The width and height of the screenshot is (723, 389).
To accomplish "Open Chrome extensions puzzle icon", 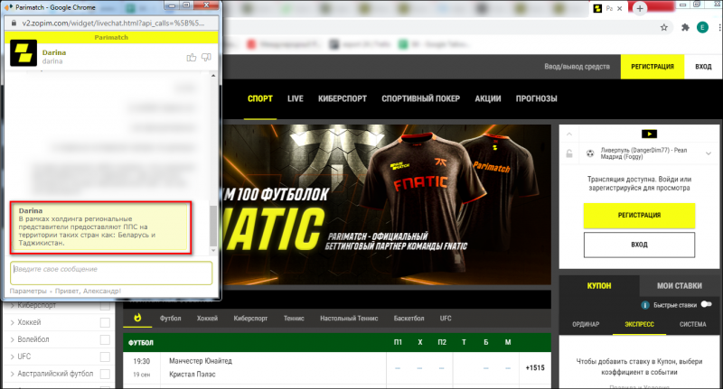I will tap(685, 28).
